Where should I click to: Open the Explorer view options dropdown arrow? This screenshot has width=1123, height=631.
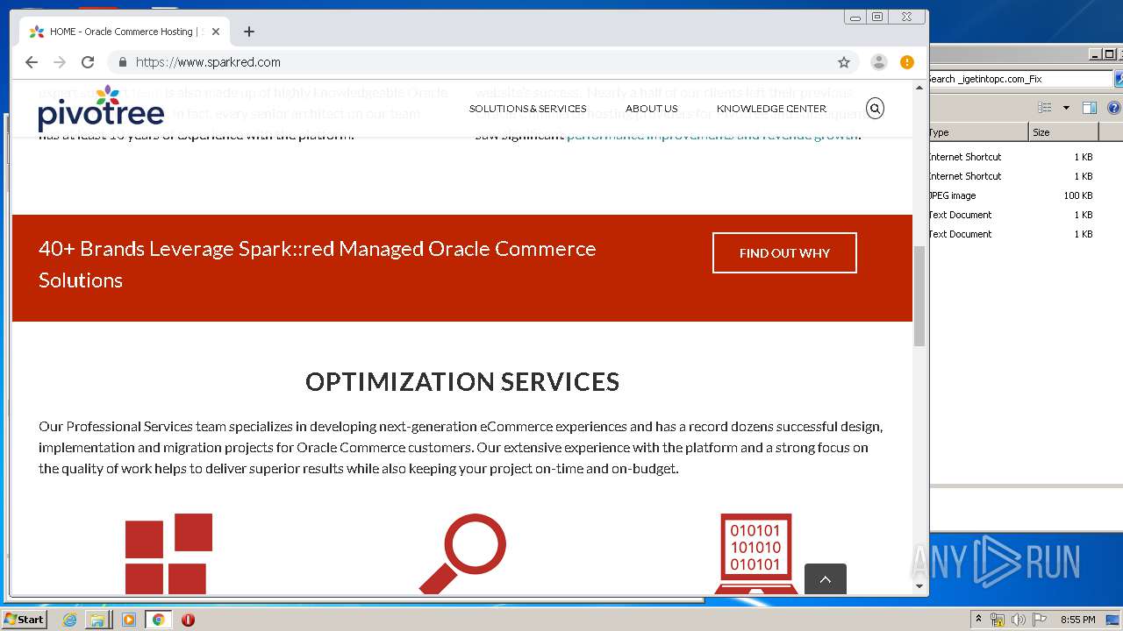[1066, 108]
